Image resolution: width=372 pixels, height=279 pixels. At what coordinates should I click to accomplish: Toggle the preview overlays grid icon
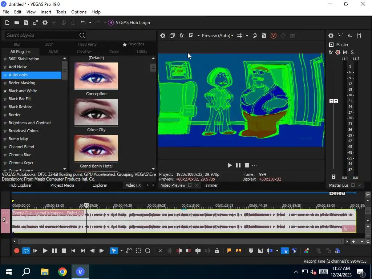[x=240, y=36]
